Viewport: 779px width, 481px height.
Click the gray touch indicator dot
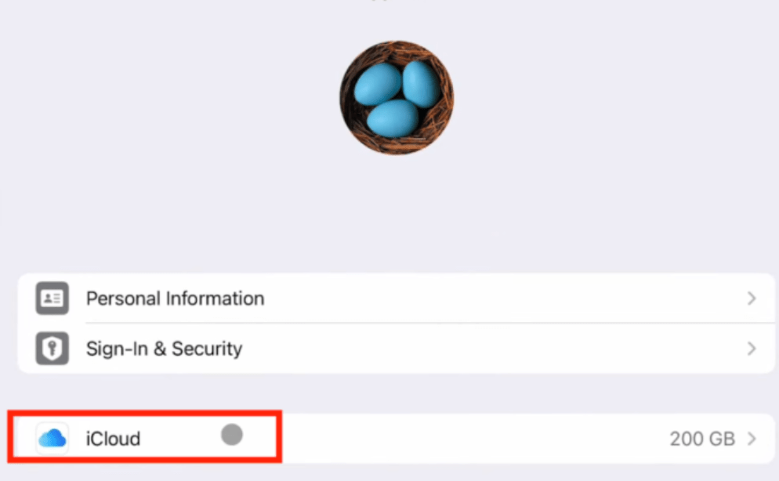tap(231, 435)
